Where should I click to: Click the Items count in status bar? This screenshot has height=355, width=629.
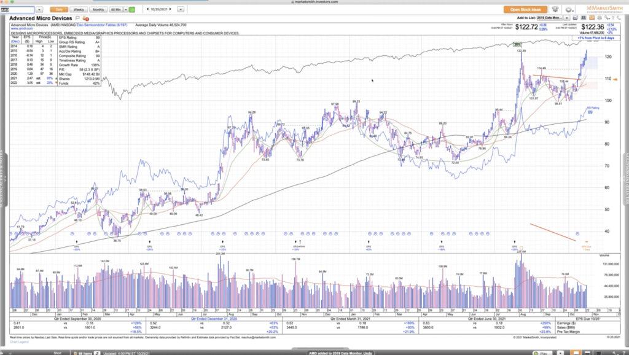(x=85, y=353)
